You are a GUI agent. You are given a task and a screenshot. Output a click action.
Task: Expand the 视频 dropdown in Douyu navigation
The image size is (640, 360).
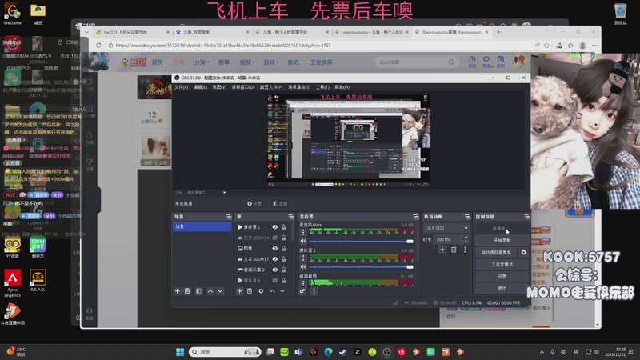(x=246, y=62)
